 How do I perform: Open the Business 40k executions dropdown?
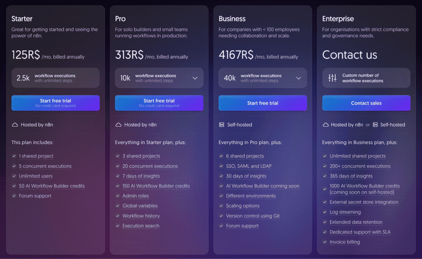tap(298, 78)
